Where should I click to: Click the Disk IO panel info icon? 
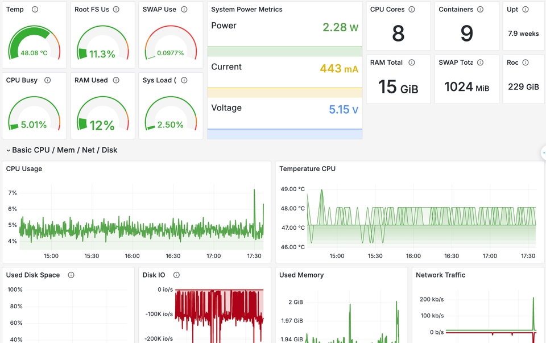pyautogui.click(x=176, y=275)
